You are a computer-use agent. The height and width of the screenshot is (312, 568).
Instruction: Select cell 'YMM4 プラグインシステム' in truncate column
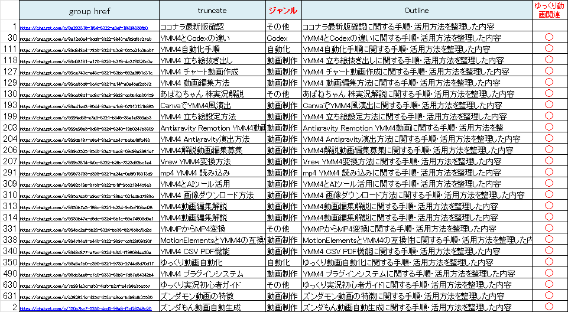(x=212, y=273)
